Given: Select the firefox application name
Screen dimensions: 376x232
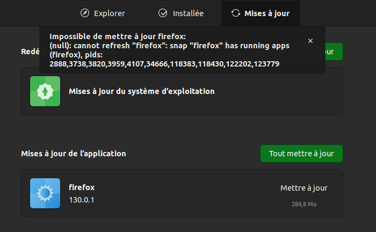Looking at the screenshot, I should click(82, 187).
